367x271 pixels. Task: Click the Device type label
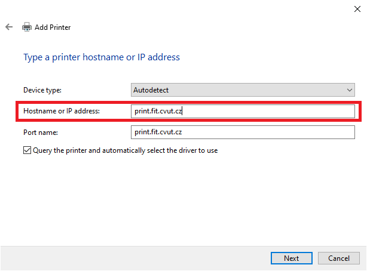(x=42, y=90)
